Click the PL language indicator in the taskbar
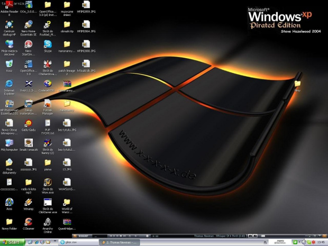Screen dimensions: 328x246 pos(265,242)
